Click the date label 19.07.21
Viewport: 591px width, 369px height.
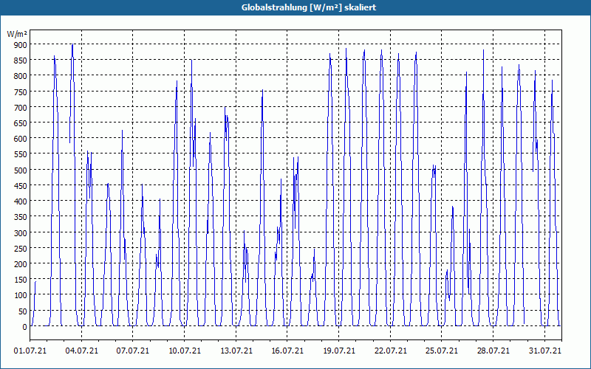point(339,351)
